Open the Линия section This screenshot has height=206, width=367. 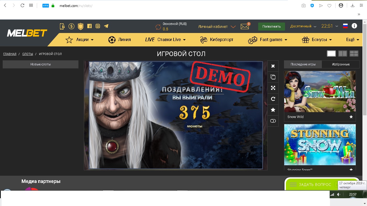[x=120, y=40]
